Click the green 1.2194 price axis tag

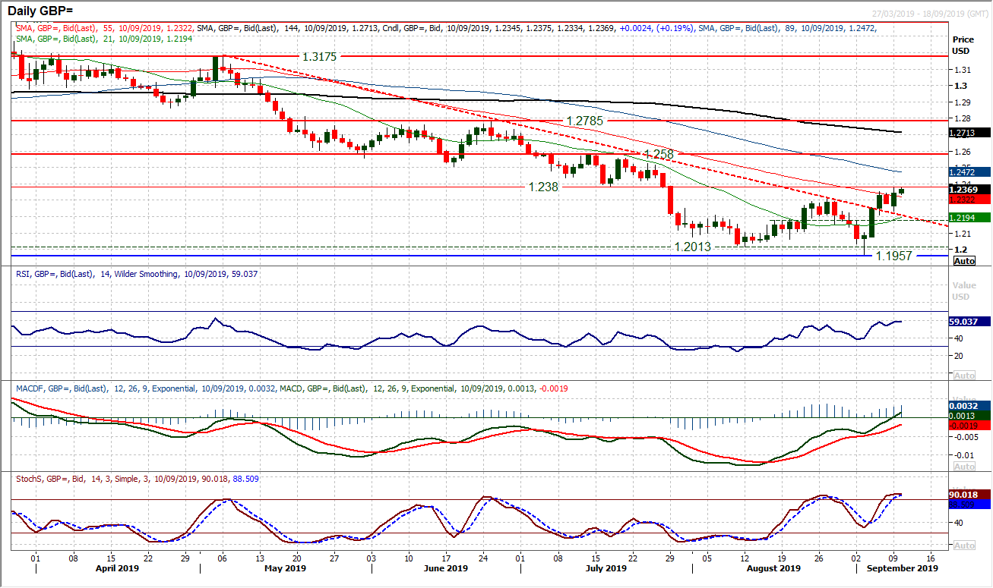969,218
